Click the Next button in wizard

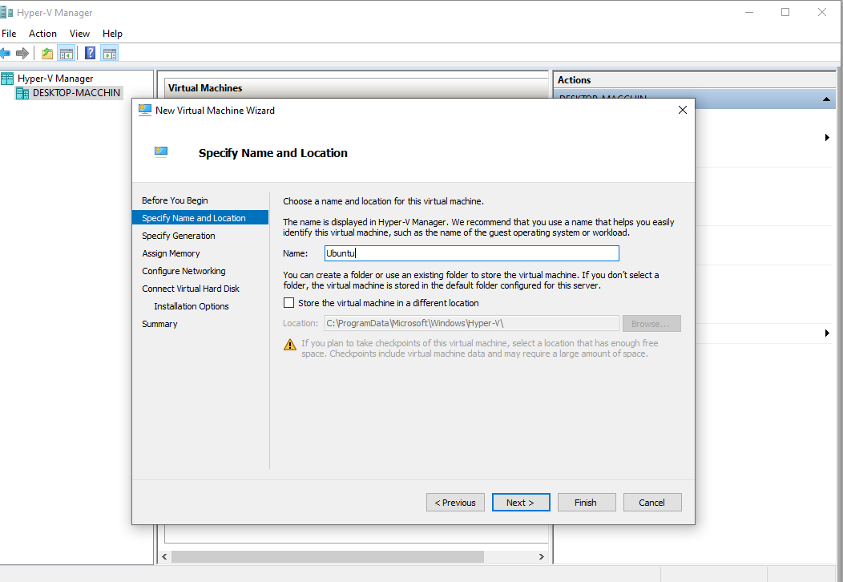pos(521,503)
